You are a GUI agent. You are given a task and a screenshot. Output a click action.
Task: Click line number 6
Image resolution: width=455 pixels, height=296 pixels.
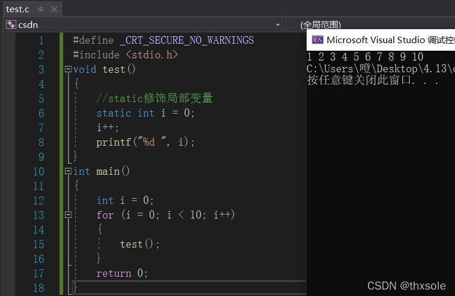[x=41, y=113]
